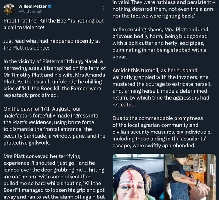Click the words "stabbed with a spear"

159,53
